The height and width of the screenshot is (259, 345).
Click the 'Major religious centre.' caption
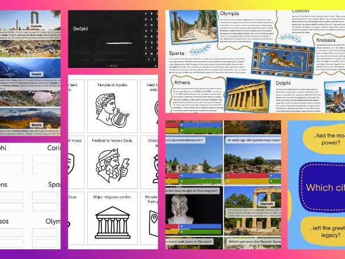click(112, 197)
